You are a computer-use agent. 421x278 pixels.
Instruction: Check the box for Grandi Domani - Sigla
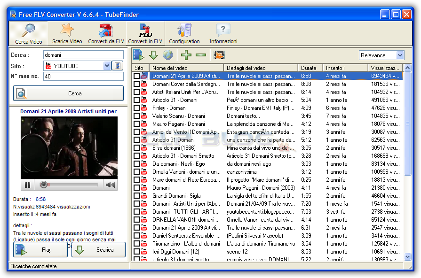(x=136, y=196)
